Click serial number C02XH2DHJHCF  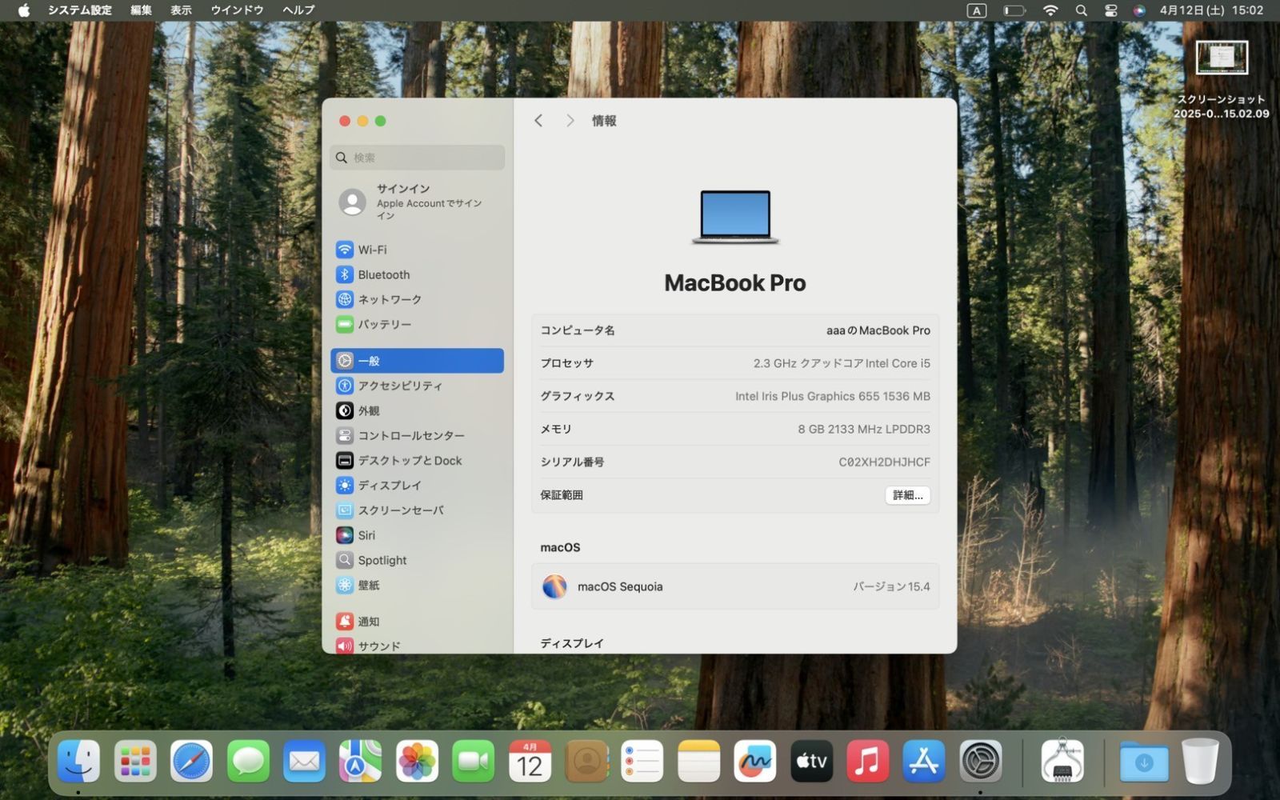click(x=884, y=462)
